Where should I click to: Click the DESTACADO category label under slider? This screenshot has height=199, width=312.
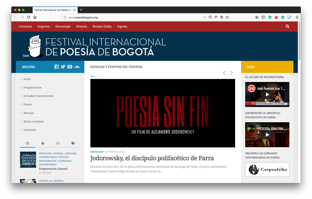[x=97, y=152]
